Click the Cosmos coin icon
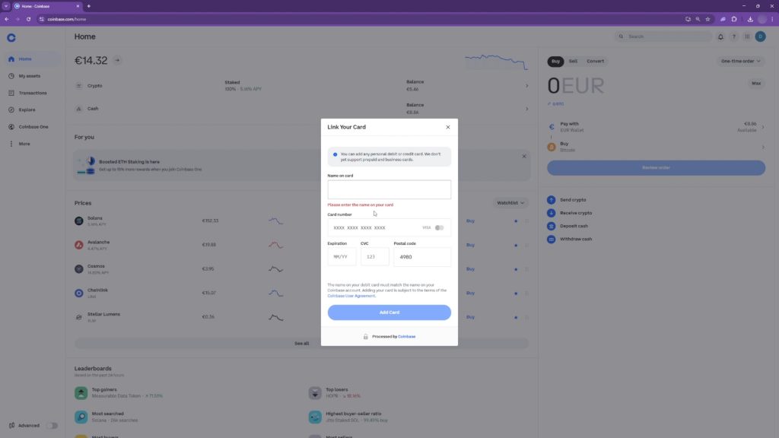 click(x=78, y=269)
